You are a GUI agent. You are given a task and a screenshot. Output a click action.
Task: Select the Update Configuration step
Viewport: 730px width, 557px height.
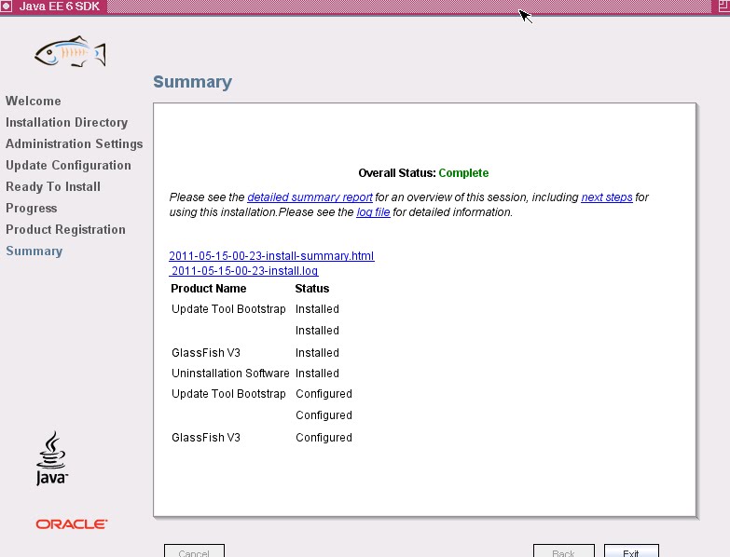coord(68,165)
